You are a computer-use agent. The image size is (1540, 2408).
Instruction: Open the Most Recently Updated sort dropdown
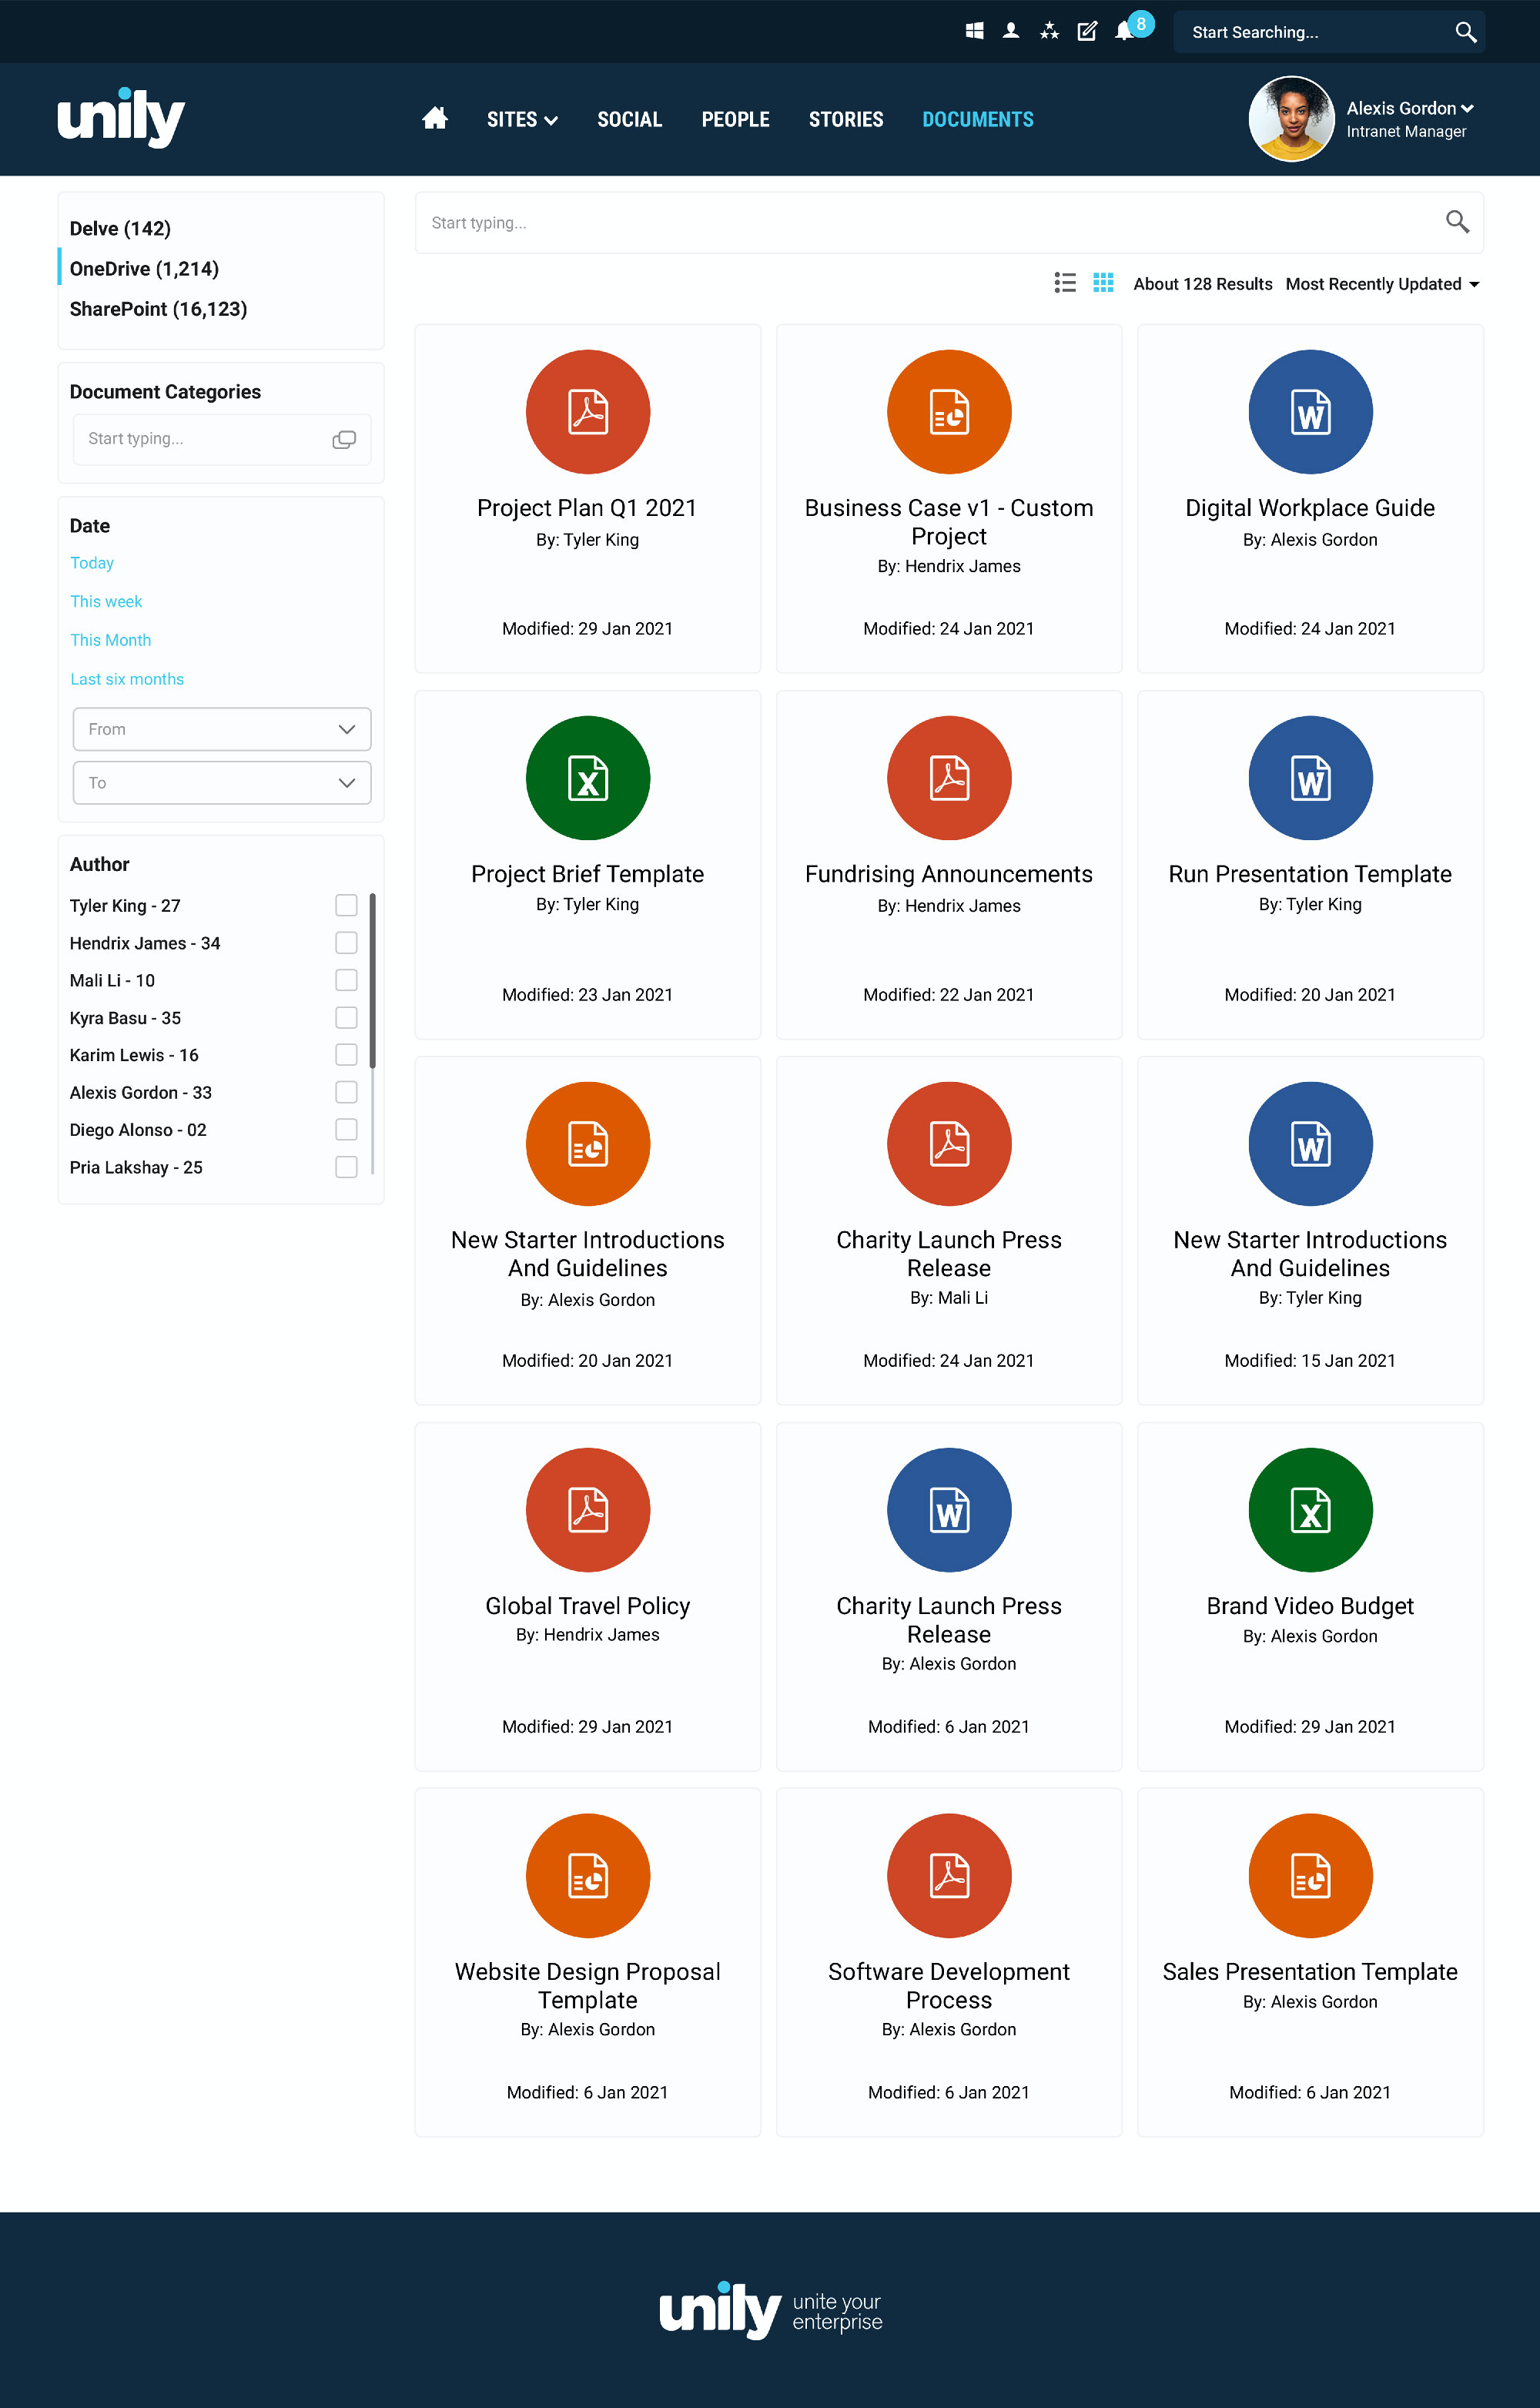1381,284
